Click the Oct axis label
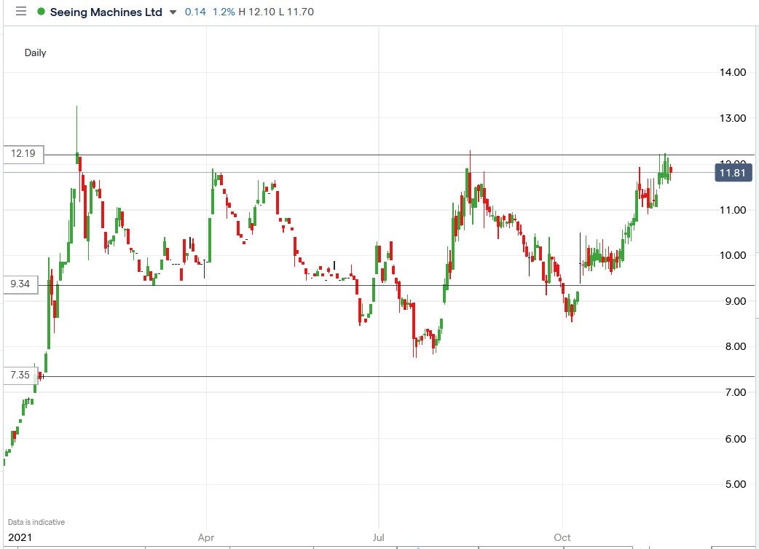The width and height of the screenshot is (759, 549). click(x=561, y=537)
